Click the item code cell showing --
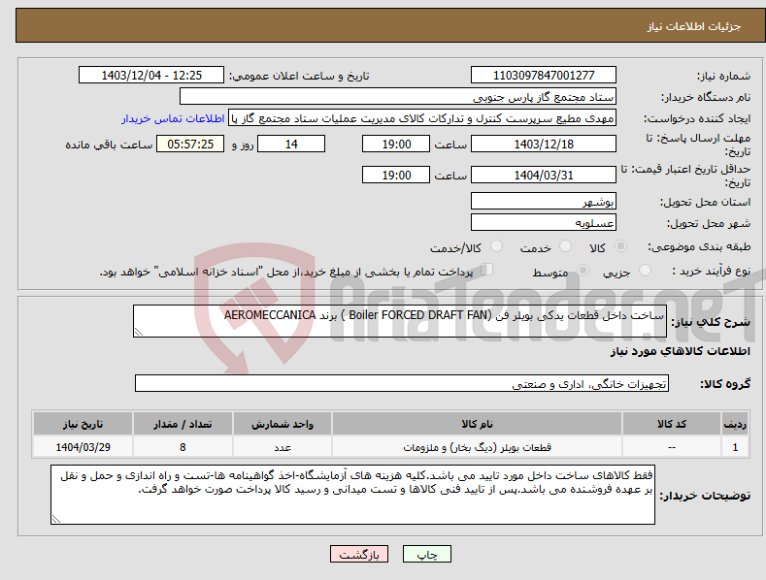Screen dimensions: 766x580 671,447
